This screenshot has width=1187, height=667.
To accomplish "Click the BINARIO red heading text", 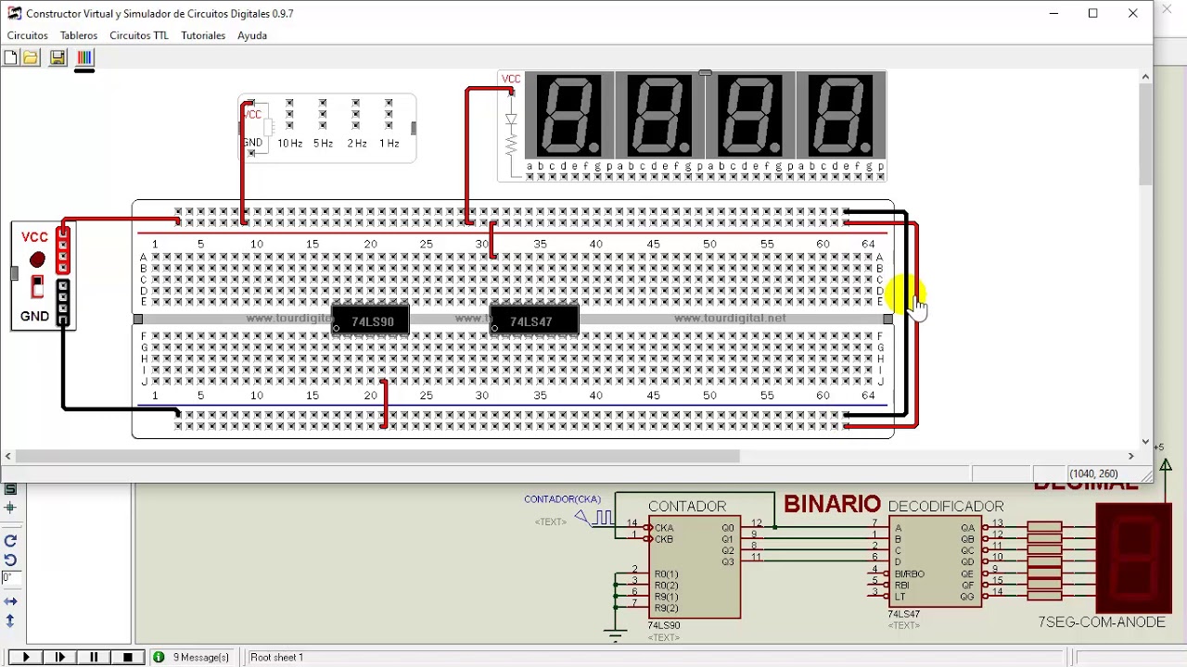I will click(x=832, y=504).
